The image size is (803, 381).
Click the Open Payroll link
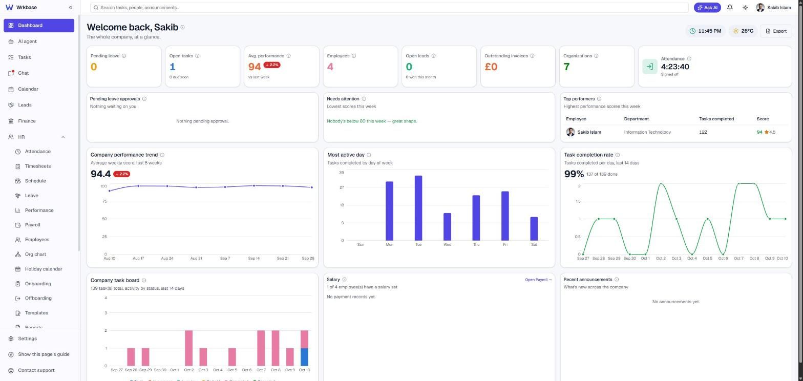point(538,280)
